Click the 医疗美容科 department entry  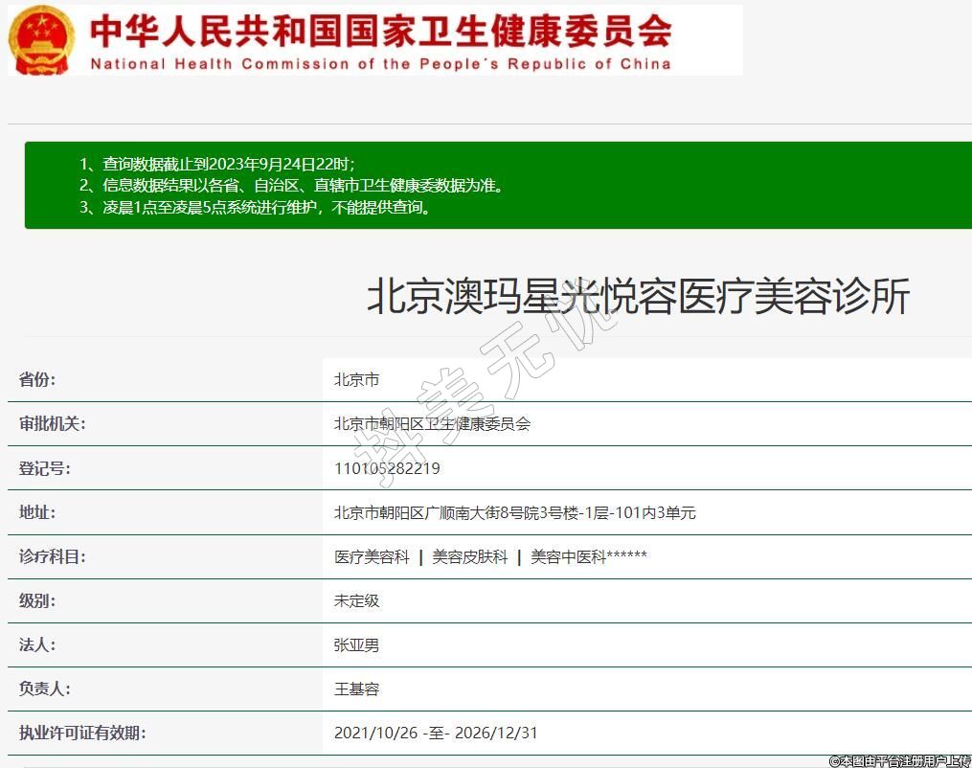pyautogui.click(x=372, y=556)
